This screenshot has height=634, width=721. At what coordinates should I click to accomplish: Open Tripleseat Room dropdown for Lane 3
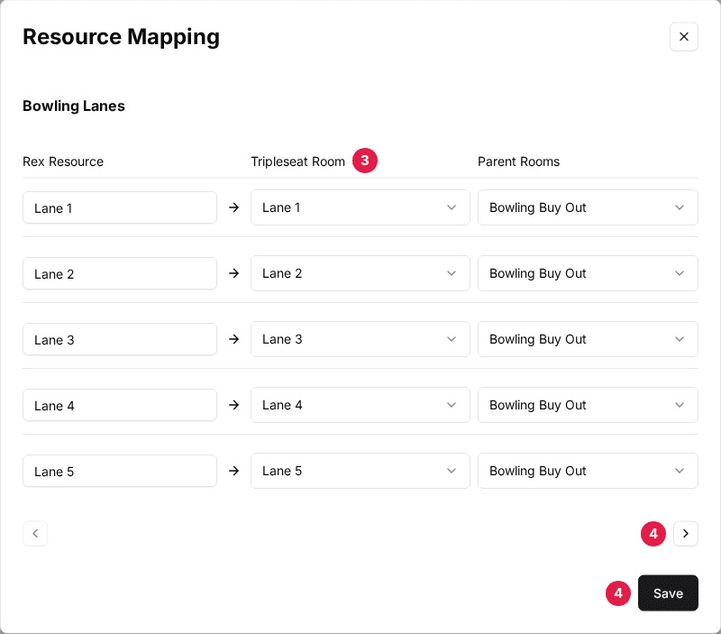click(360, 339)
